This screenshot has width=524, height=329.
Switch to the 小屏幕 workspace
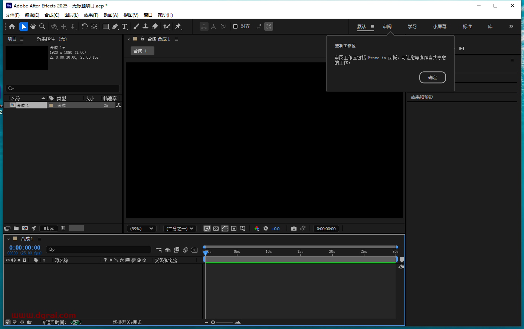(x=440, y=27)
